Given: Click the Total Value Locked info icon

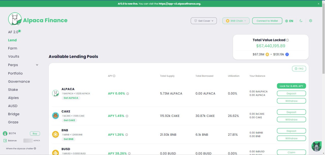Looking at the screenshot, I should point(287,40).
